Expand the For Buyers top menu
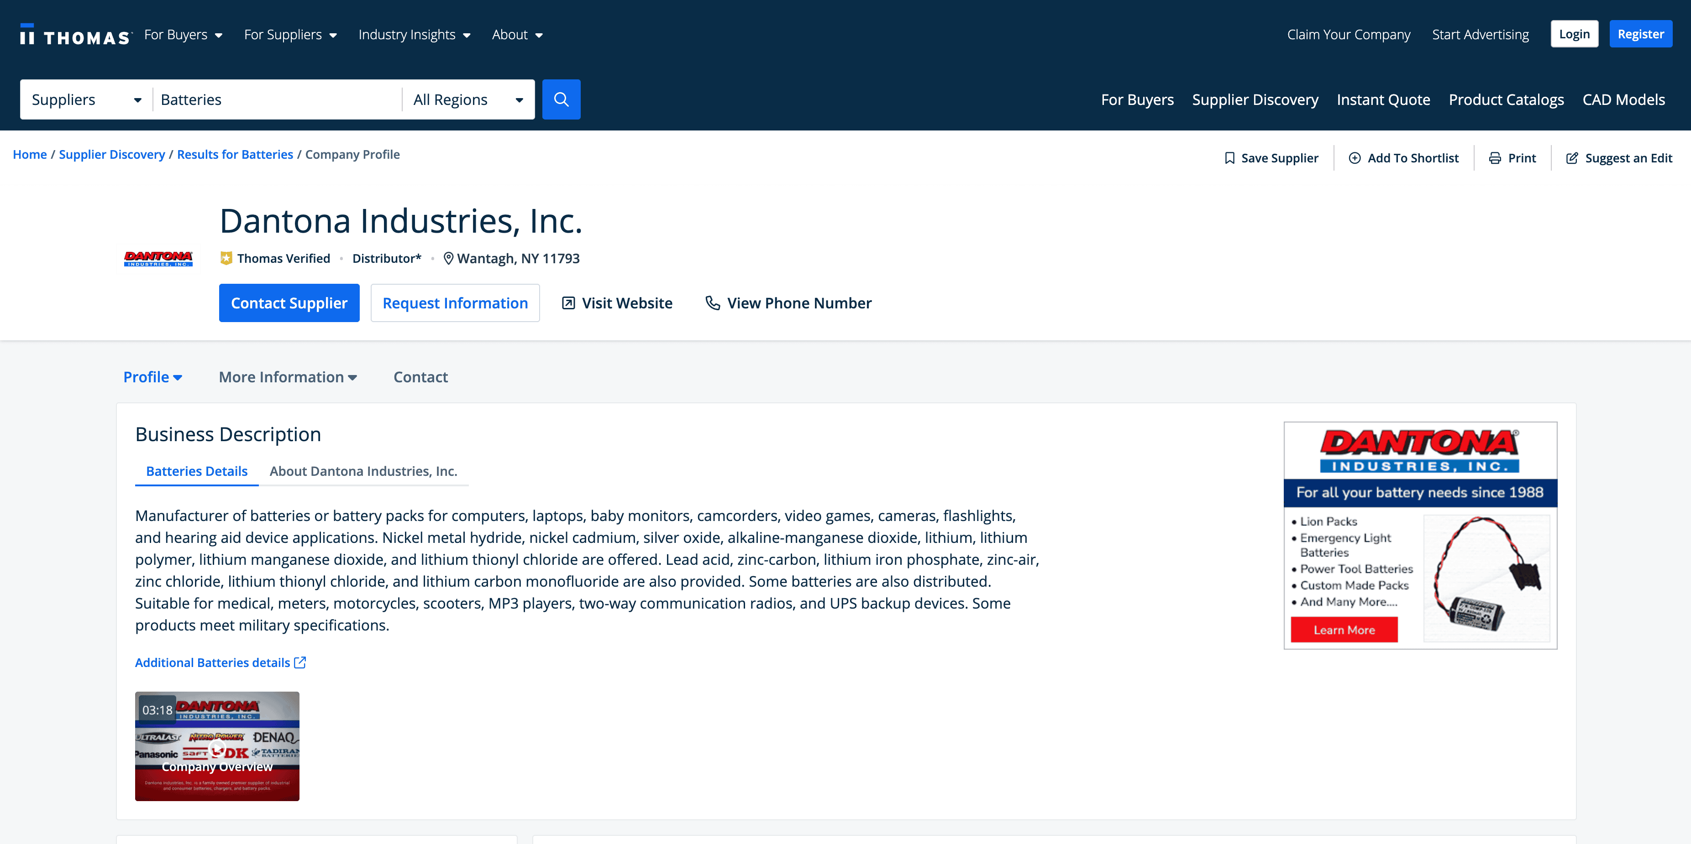 click(183, 35)
